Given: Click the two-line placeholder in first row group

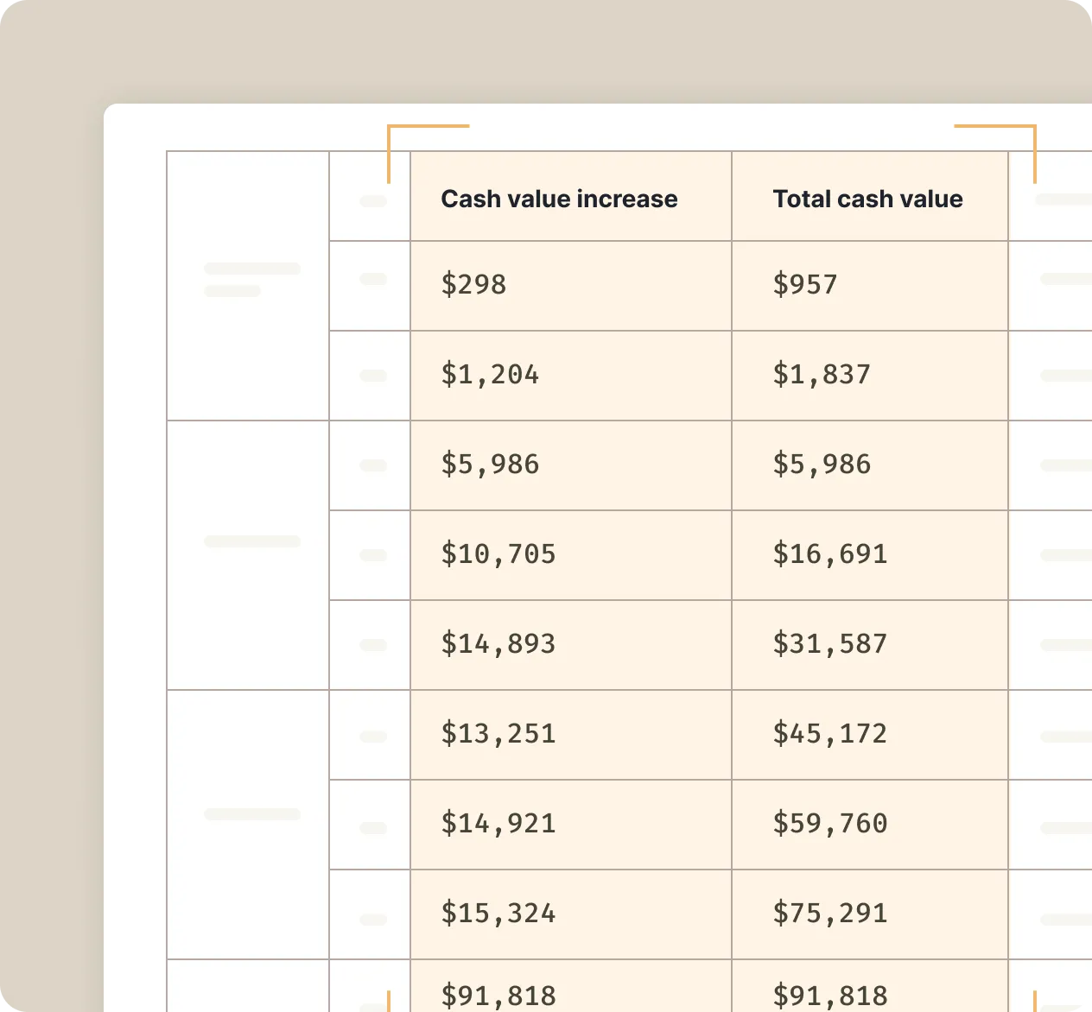Looking at the screenshot, I should point(251,279).
